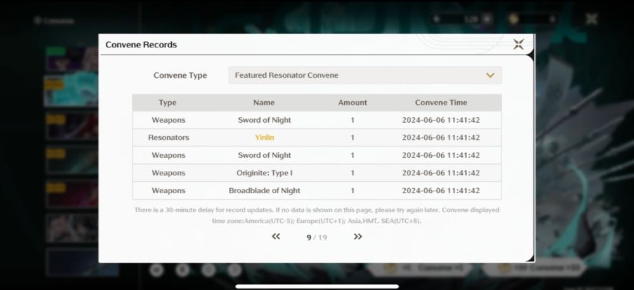Select the Originite: Type I record row

point(316,173)
